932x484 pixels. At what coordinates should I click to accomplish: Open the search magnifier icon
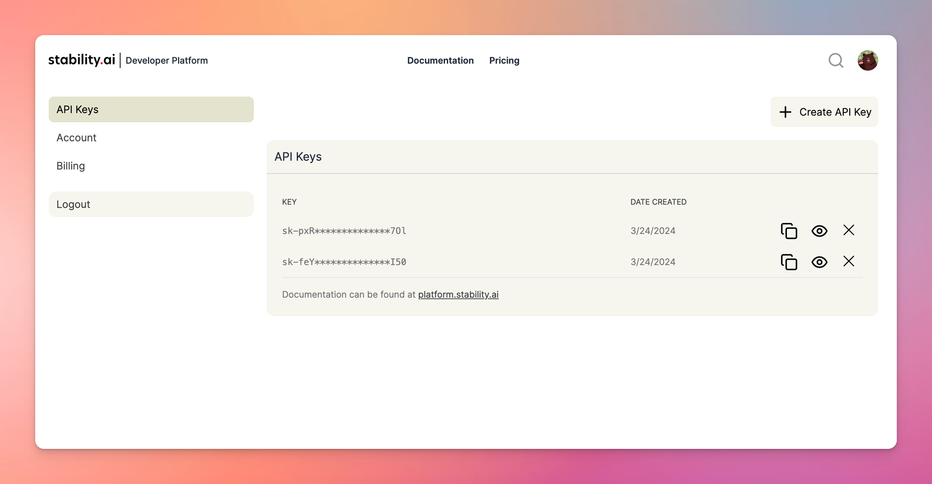[x=836, y=60]
